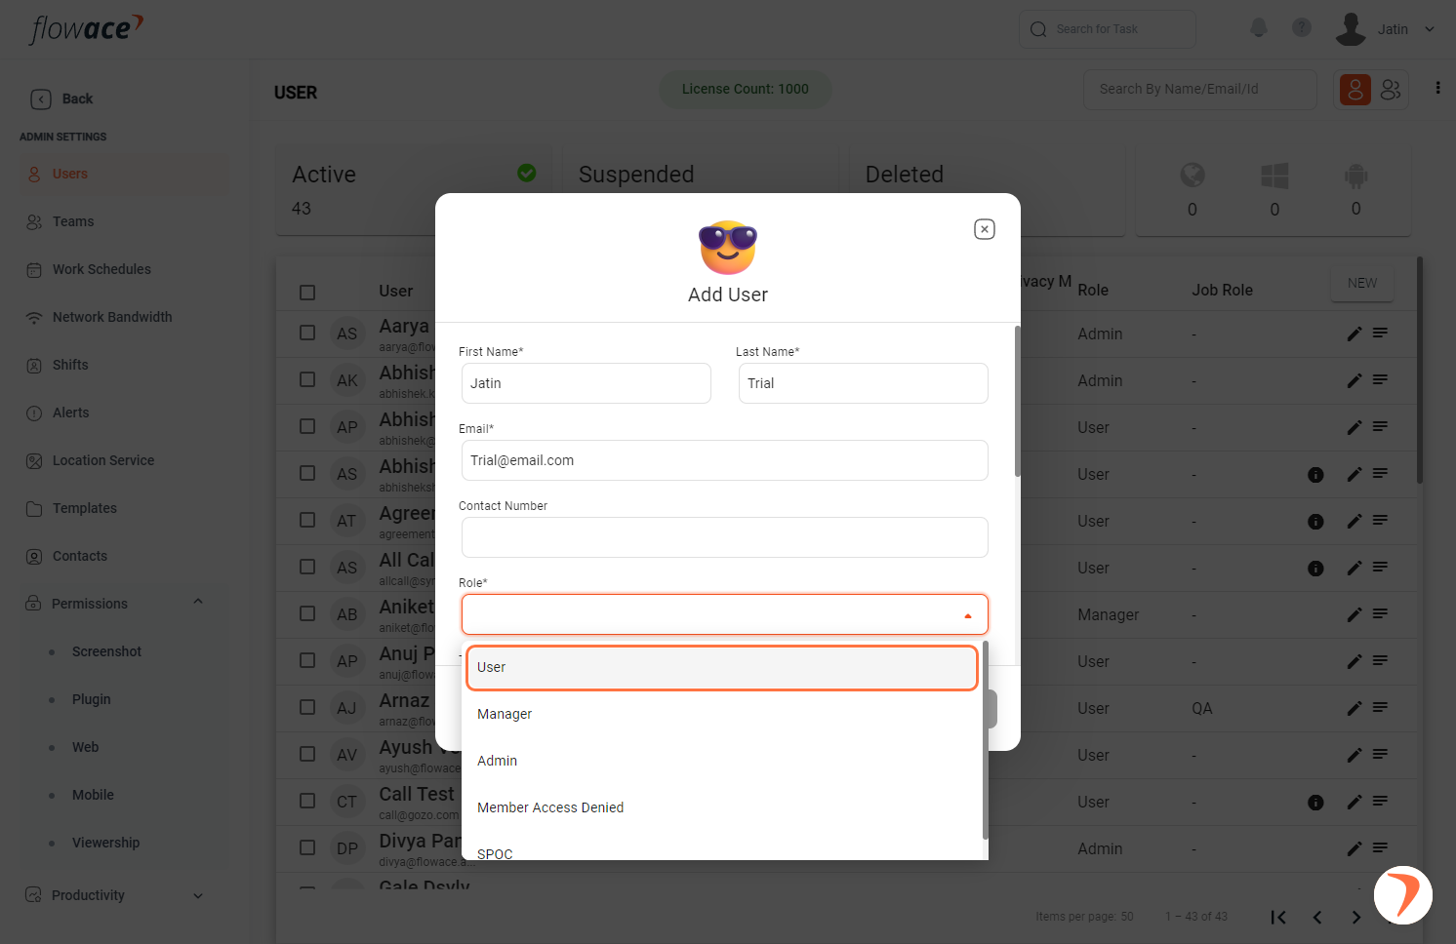
Task: Switch to the multi-user group view icon
Action: click(x=1391, y=90)
